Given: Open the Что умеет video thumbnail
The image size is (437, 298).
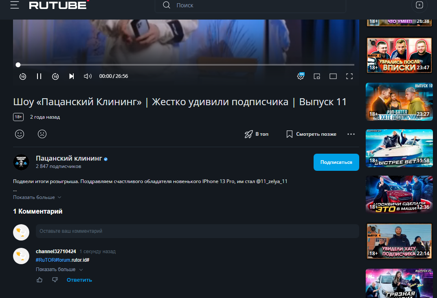Looking at the screenshot, I should pyautogui.click(x=399, y=23).
